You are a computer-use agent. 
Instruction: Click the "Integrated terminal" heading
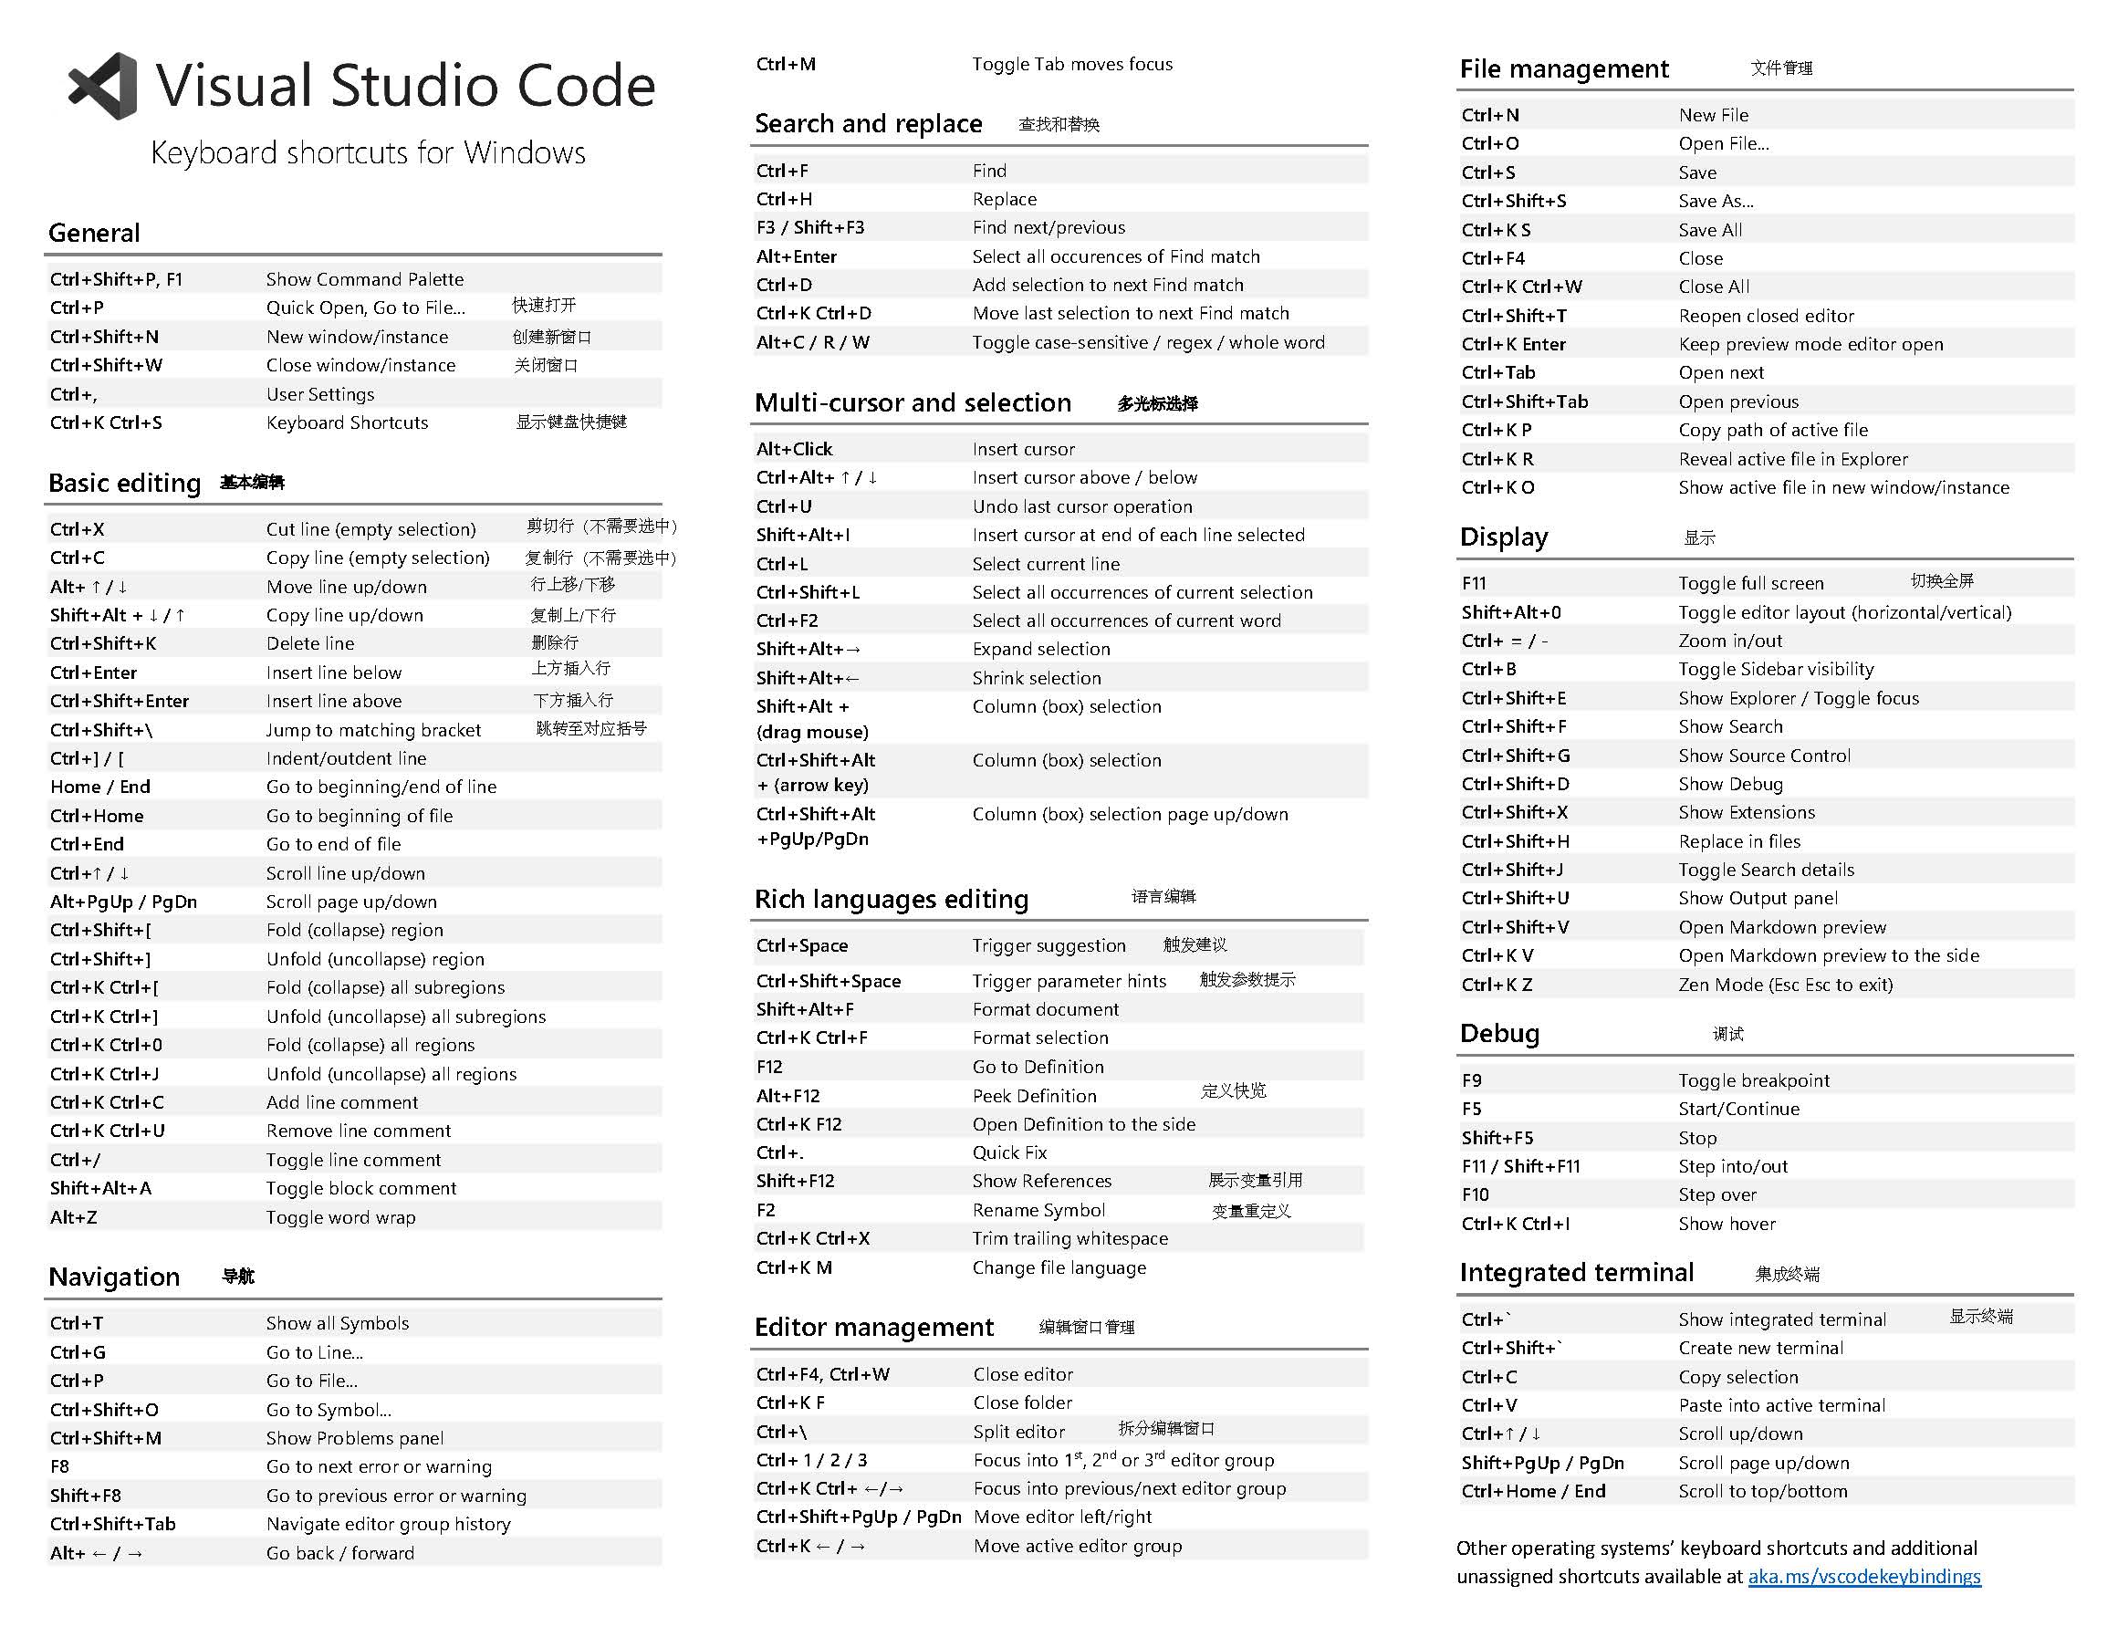coord(1577,1271)
